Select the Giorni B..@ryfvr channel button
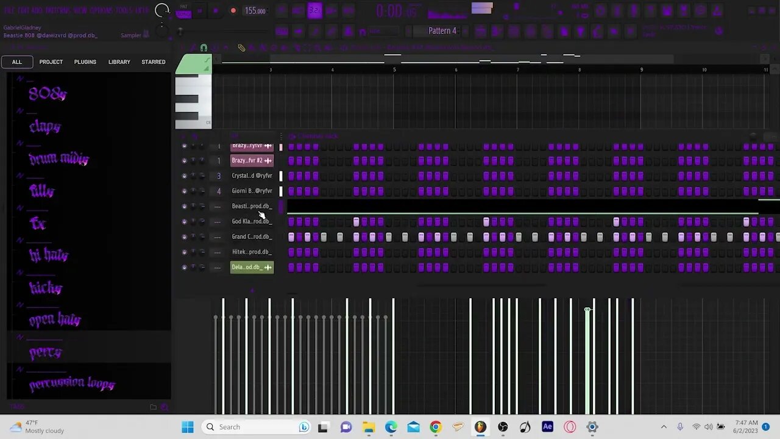This screenshot has height=439, width=780. (x=252, y=191)
